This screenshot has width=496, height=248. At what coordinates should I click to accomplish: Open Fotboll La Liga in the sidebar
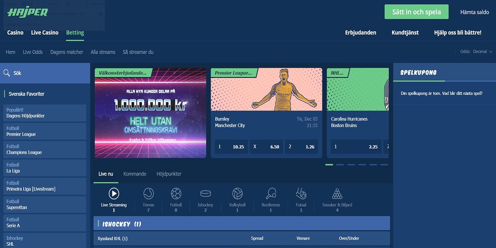[x=45, y=168]
